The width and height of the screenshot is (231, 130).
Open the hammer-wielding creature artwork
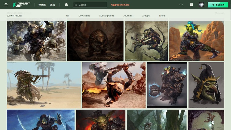114,85
